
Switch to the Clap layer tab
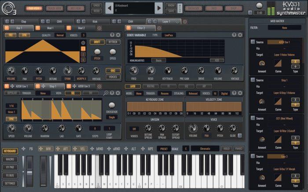[24, 22]
